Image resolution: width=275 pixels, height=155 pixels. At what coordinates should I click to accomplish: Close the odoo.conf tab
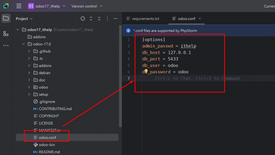pos(200,18)
